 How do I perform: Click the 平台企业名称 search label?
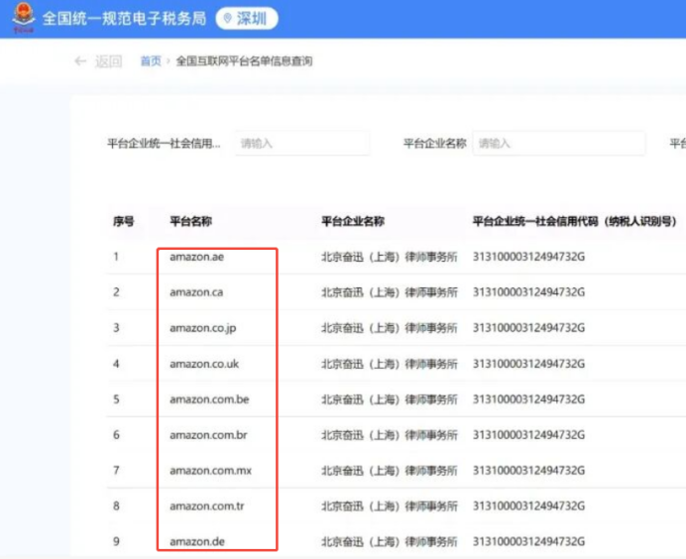[435, 143]
